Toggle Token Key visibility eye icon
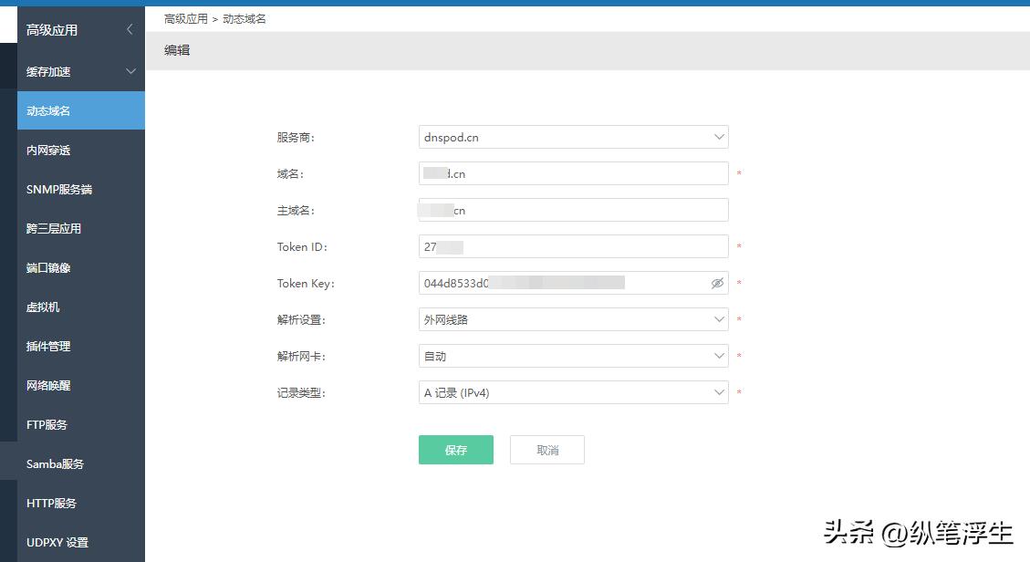The height and width of the screenshot is (562, 1030). pyautogui.click(x=718, y=283)
